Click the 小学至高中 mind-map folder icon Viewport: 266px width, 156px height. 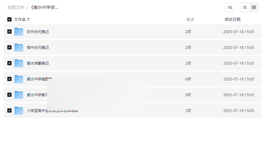19,110
